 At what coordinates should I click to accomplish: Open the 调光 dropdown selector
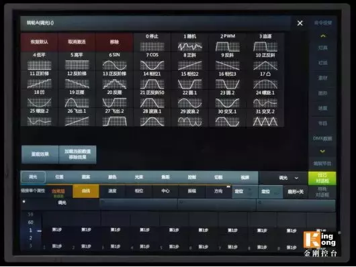point(288,178)
